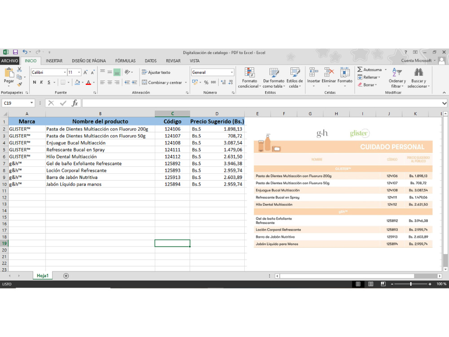The height and width of the screenshot is (337, 449).
Task: Select the Hoja1 sheet tab
Action: tap(43, 276)
